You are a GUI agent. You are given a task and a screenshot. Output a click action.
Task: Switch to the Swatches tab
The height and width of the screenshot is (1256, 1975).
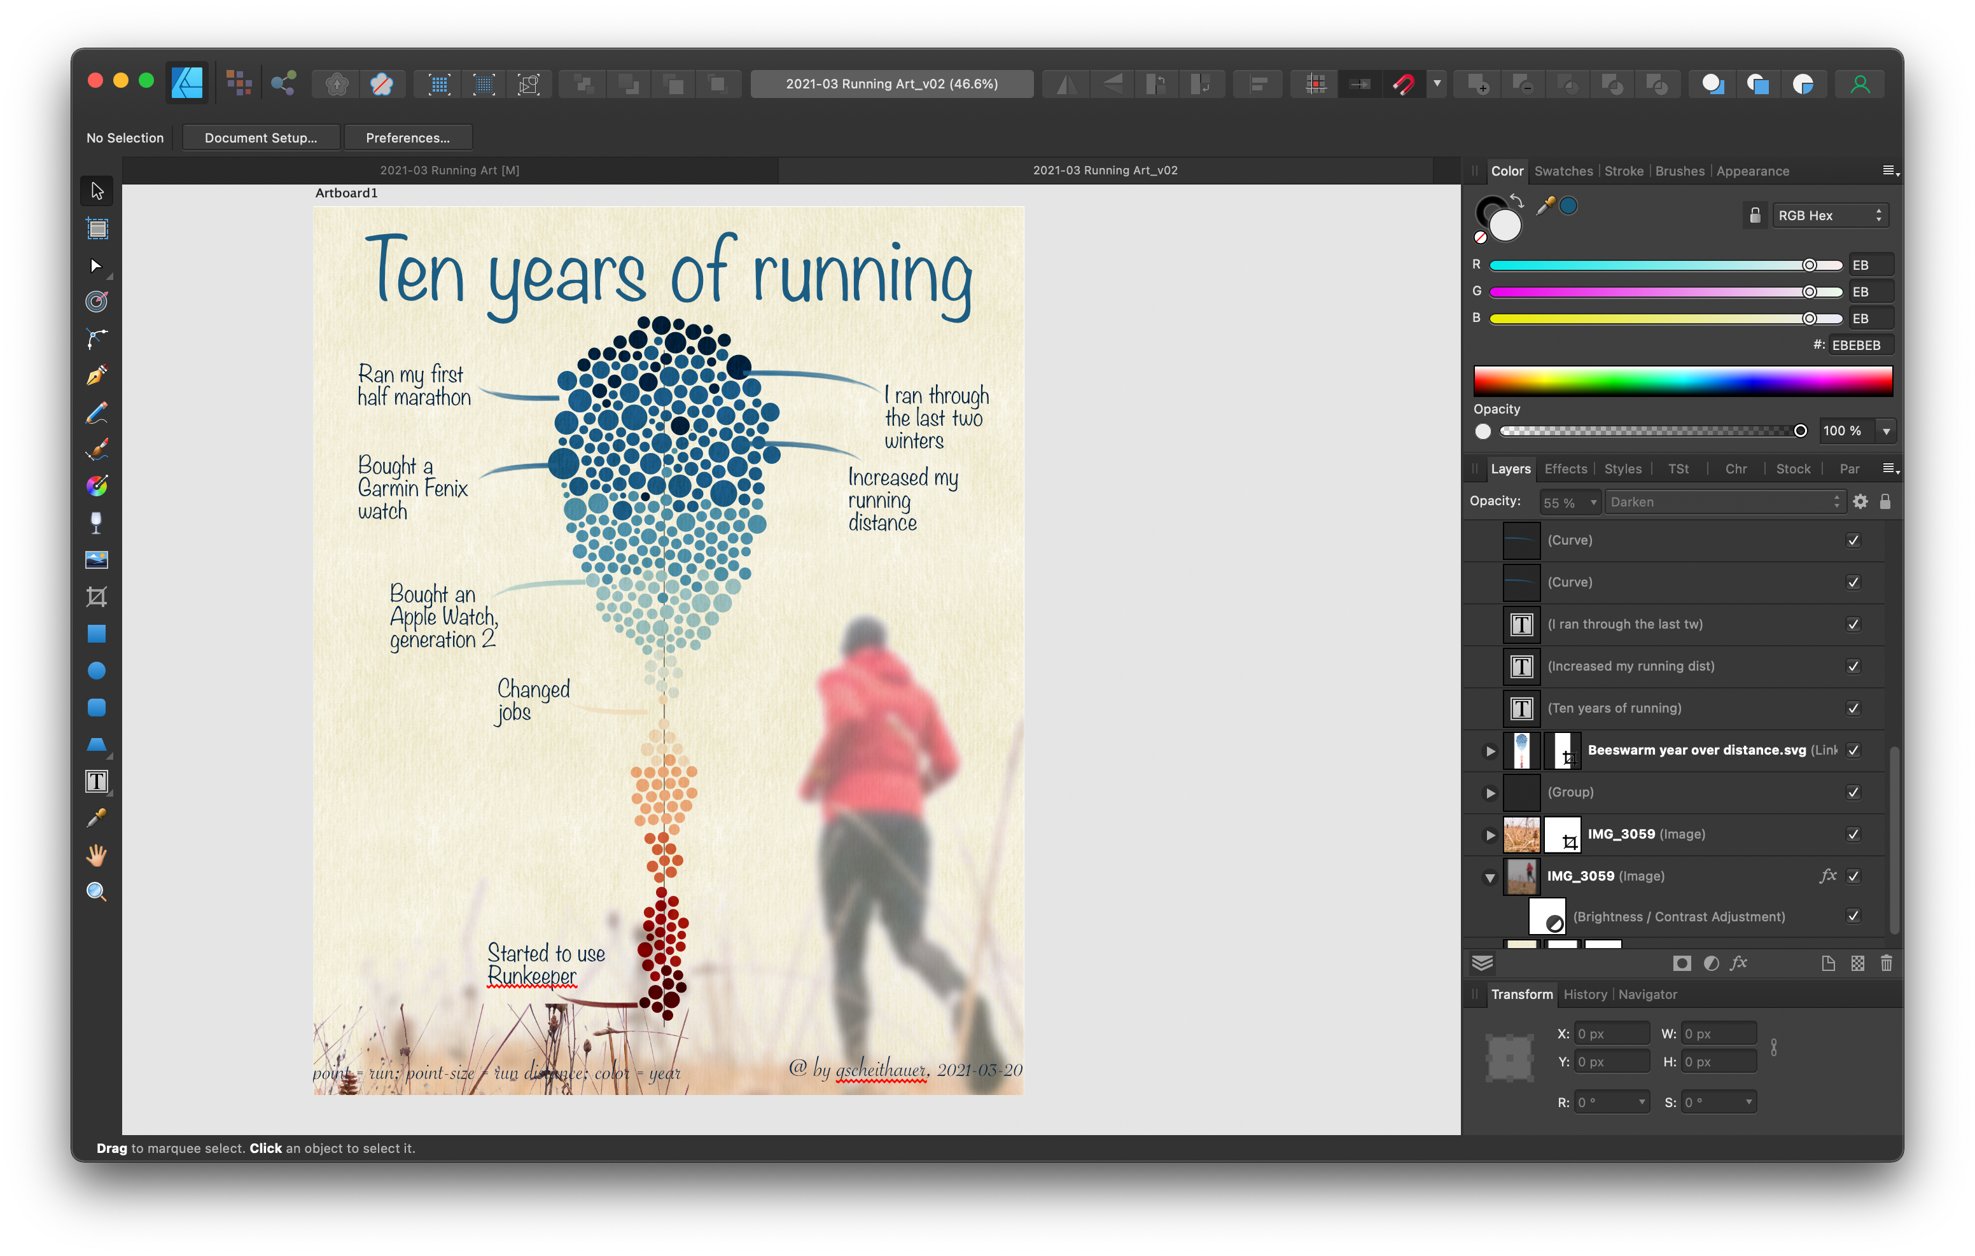pyautogui.click(x=1563, y=171)
